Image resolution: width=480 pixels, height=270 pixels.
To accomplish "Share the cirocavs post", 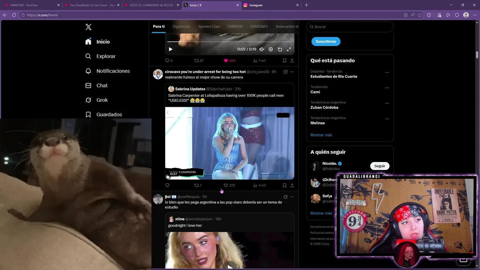I will [x=292, y=185].
